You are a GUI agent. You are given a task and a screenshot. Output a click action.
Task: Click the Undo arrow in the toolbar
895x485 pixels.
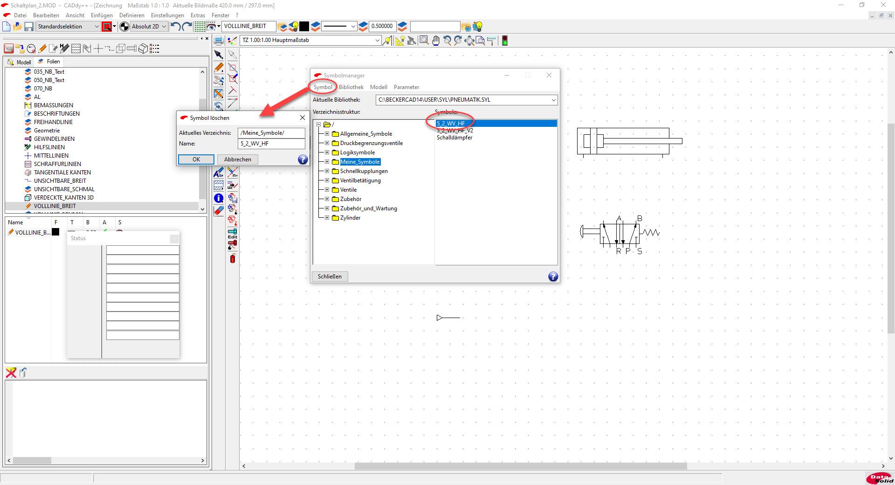(175, 27)
